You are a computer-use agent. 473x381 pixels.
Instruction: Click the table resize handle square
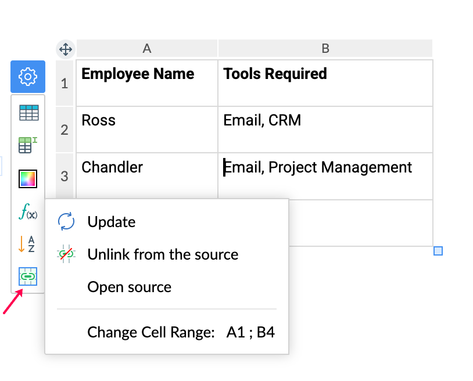438,251
